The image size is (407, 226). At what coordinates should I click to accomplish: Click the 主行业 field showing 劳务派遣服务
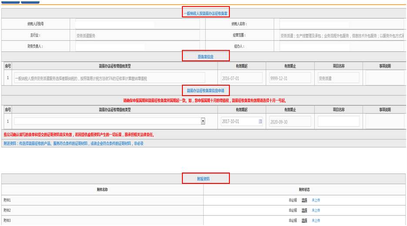click(134, 35)
